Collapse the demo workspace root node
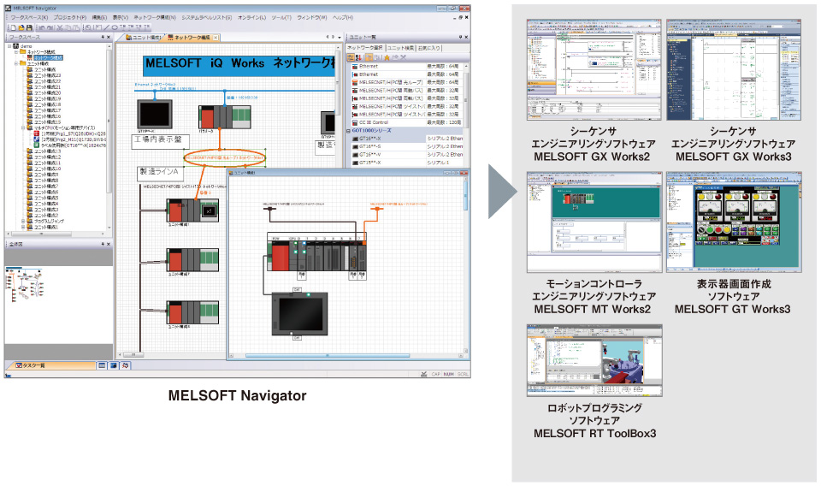 pyautogui.click(x=9, y=46)
